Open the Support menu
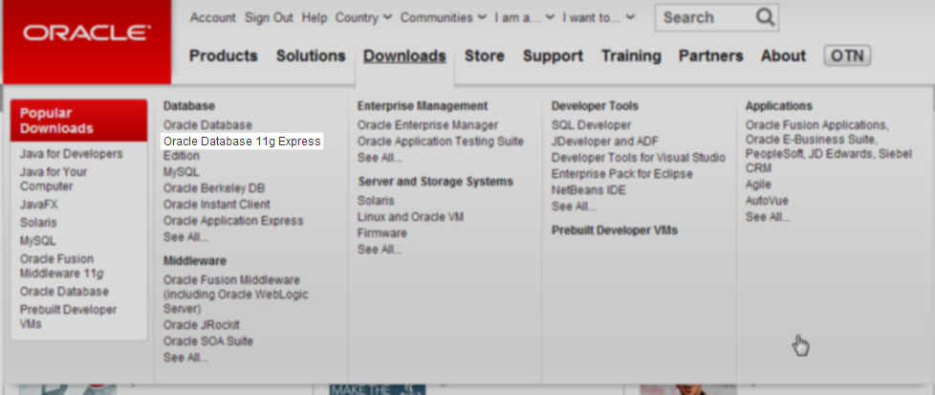 553,56
